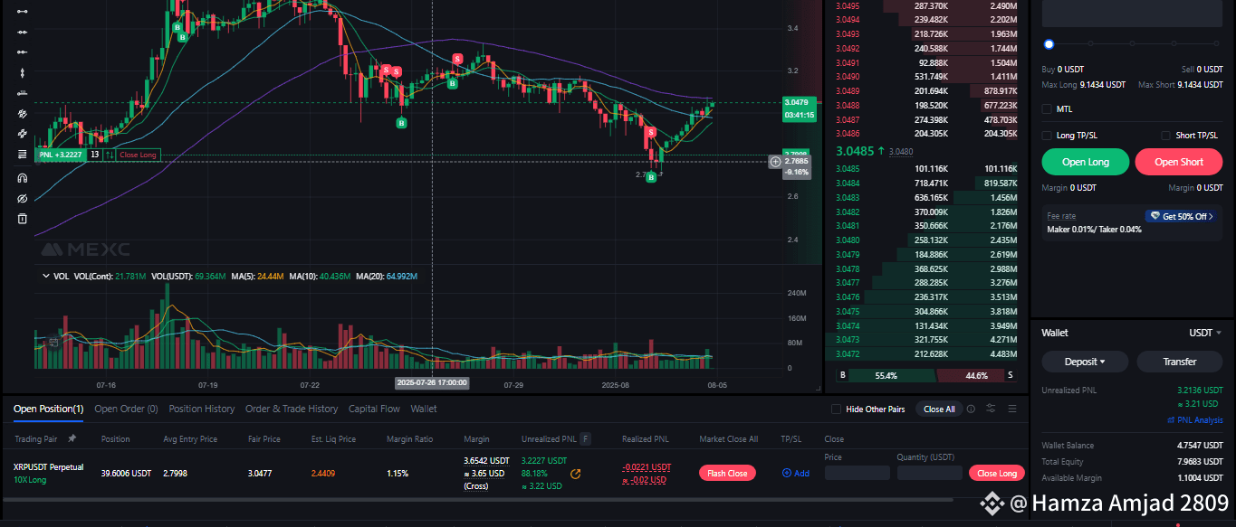Check the Hide Other Pairs box

[837, 409]
